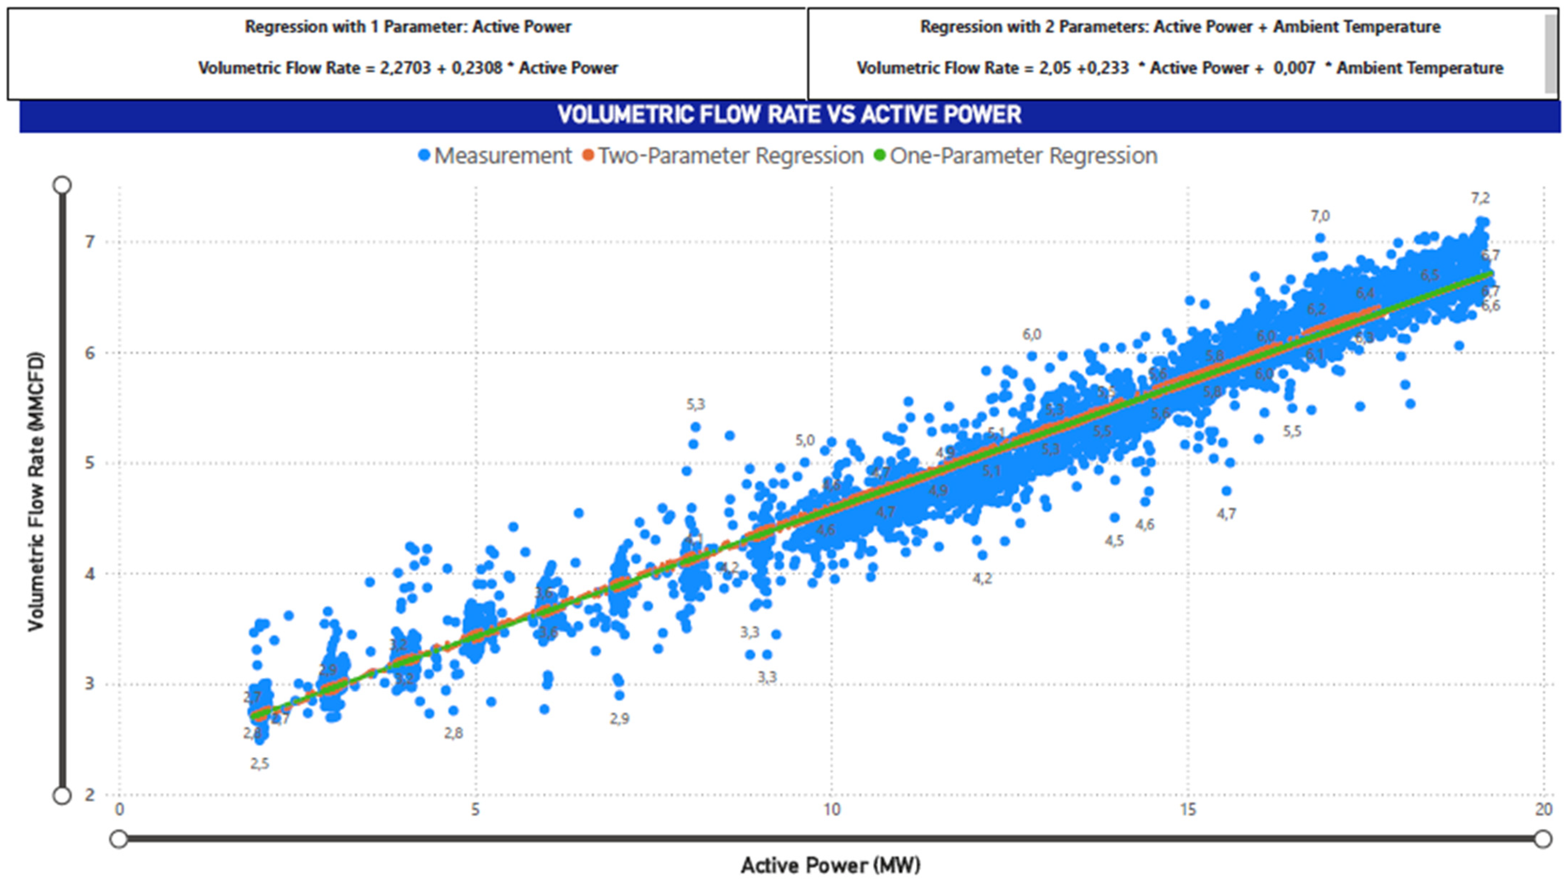Click the green One-Parameter Regression legend dot
This screenshot has width=1566, height=881.
(880, 156)
